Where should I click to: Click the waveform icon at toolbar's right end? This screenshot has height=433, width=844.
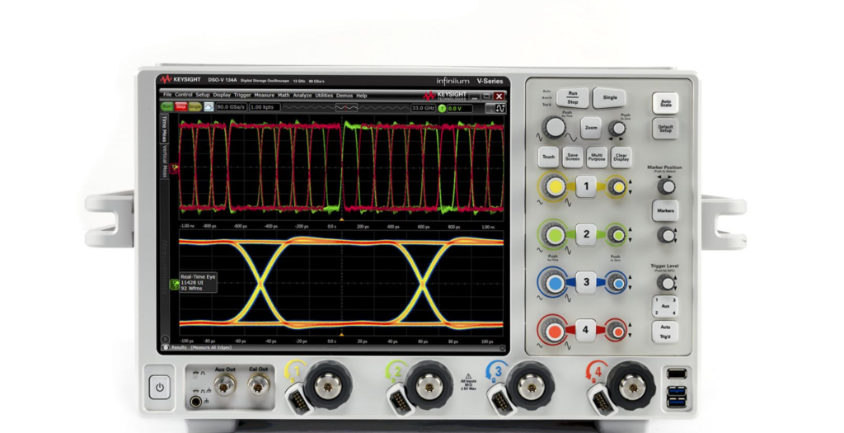pyautogui.click(x=499, y=107)
